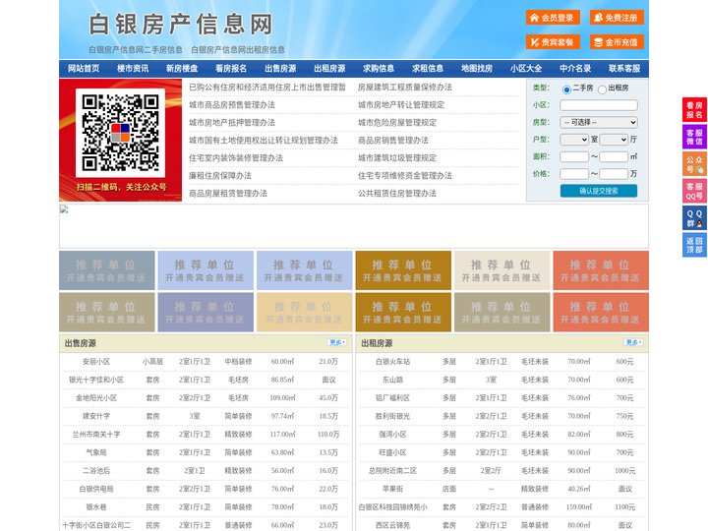Open the 贵宾套餐 button
The image size is (708, 531).
pos(553,42)
